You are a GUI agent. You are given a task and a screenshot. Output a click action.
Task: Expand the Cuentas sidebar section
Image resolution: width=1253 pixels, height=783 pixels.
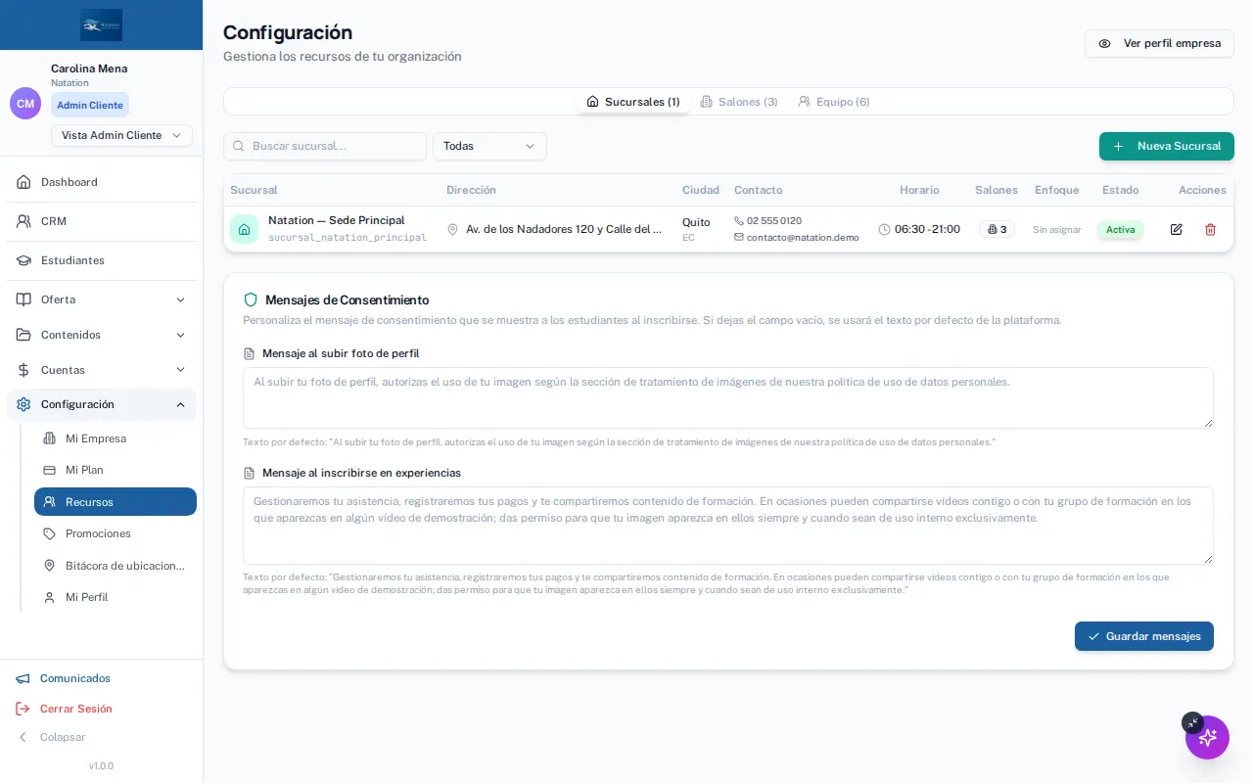[102, 370]
